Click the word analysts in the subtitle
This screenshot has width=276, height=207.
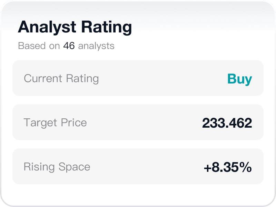tap(96, 46)
